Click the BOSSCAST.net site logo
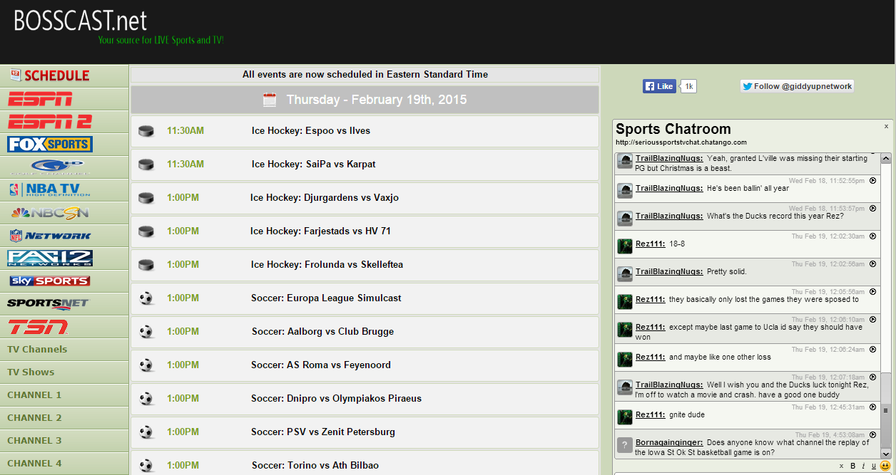896x475 pixels. point(81,20)
